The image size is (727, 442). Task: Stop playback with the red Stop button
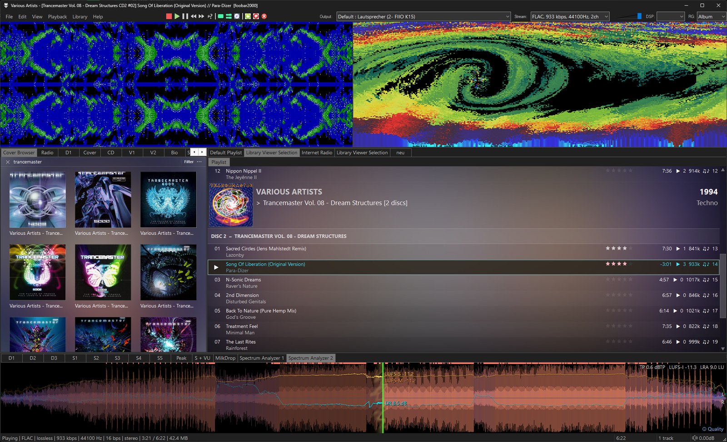point(169,16)
